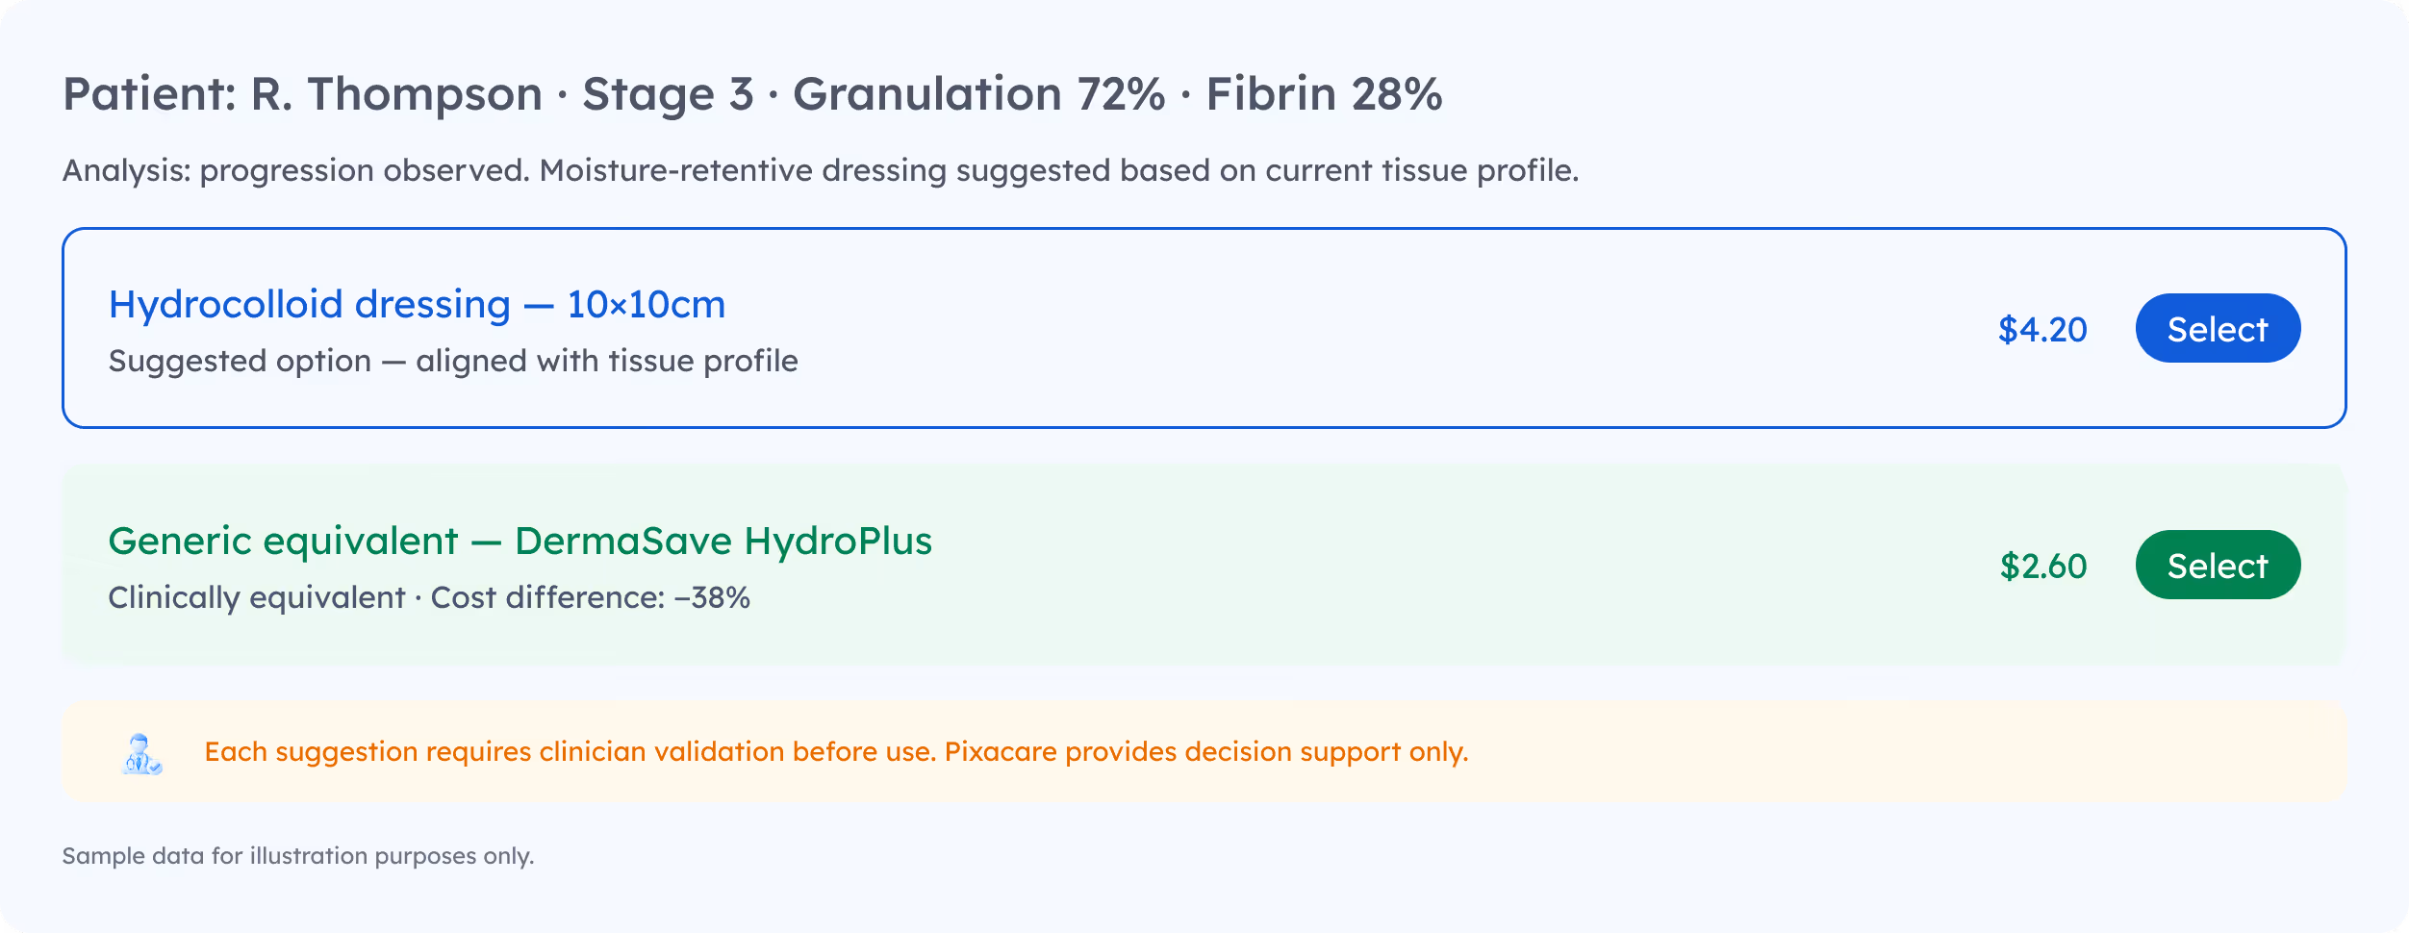The image size is (2409, 933).
Task: Click the Fibrin 28% value in header
Action: pyautogui.click(x=1324, y=94)
